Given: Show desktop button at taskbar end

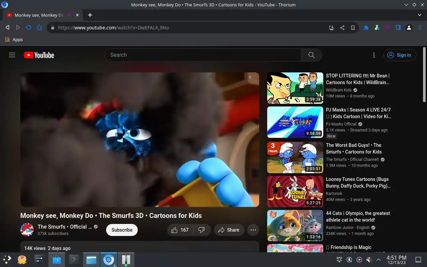Looking at the screenshot, I should [x=418, y=260].
